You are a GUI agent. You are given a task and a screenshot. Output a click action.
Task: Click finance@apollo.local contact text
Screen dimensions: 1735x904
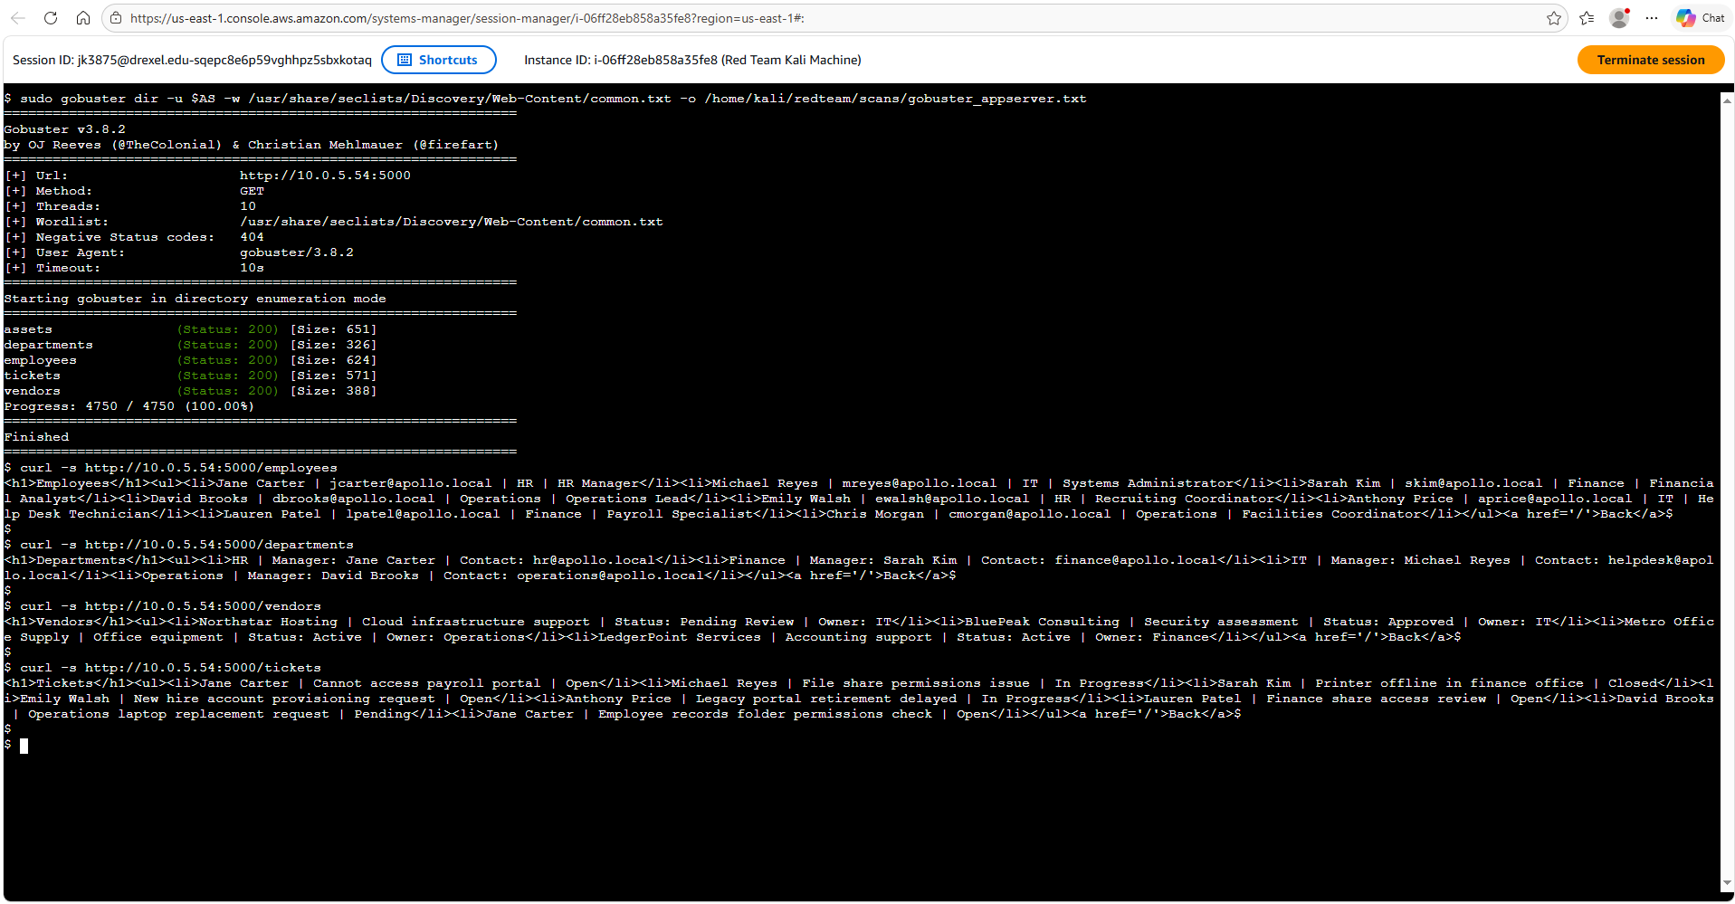(x=1136, y=560)
